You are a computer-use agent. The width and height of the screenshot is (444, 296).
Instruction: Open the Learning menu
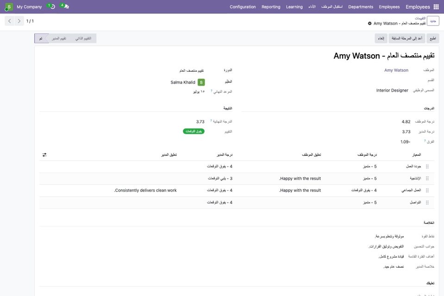(294, 7)
